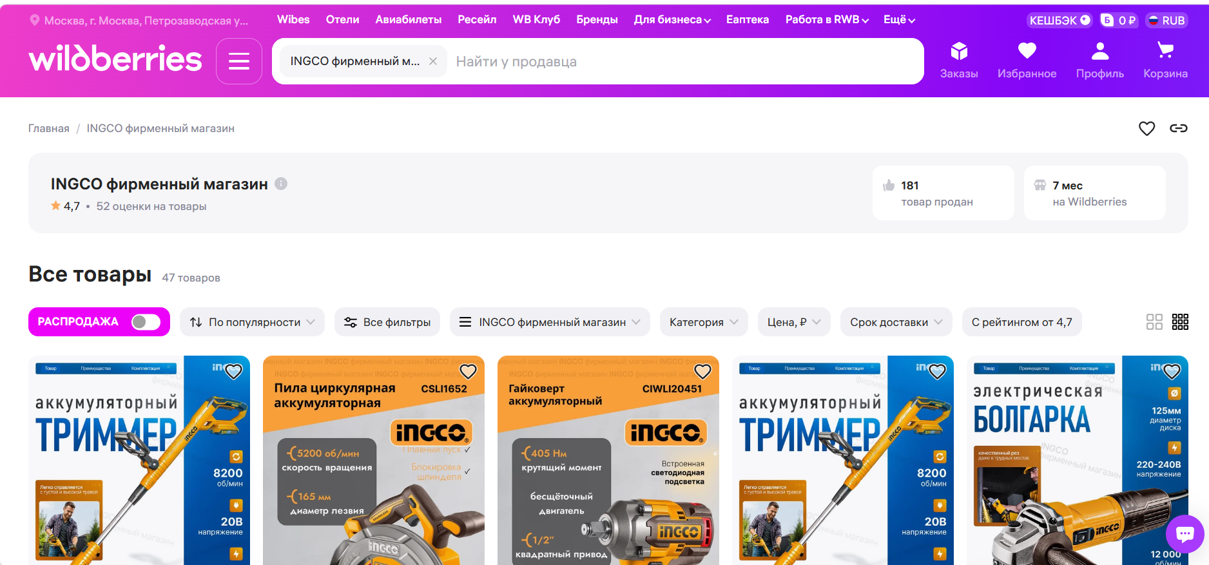This screenshot has height=565, width=1209.
Task: Click the delivery address Москва, Петрозаводская
Action: point(146,21)
